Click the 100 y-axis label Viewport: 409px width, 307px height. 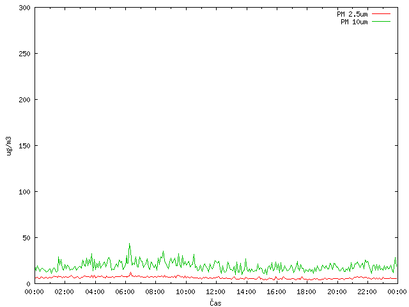pyautogui.click(x=24, y=192)
